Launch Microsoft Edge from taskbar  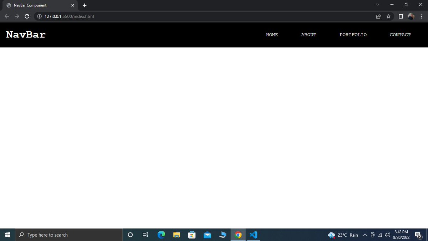(162, 235)
